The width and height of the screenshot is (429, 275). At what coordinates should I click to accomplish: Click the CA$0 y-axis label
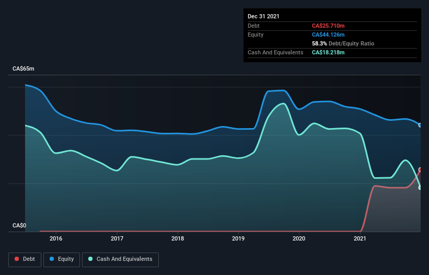(x=19, y=225)
